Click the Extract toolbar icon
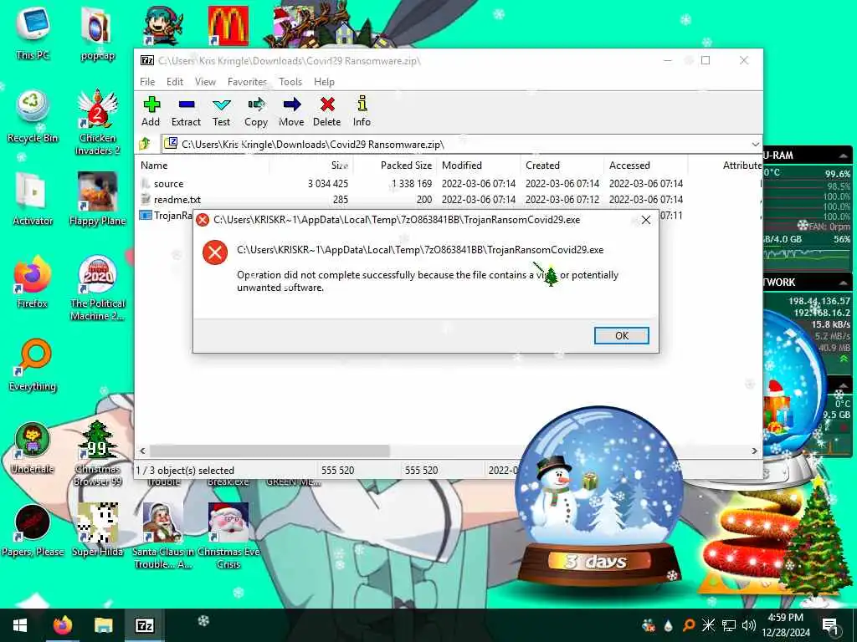The image size is (857, 642). coord(186,112)
